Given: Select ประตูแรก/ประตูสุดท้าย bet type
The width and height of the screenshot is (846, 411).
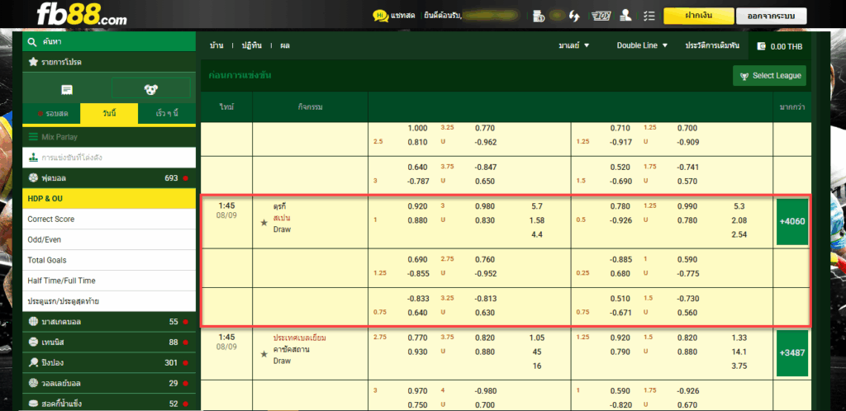Looking at the screenshot, I should point(109,301).
